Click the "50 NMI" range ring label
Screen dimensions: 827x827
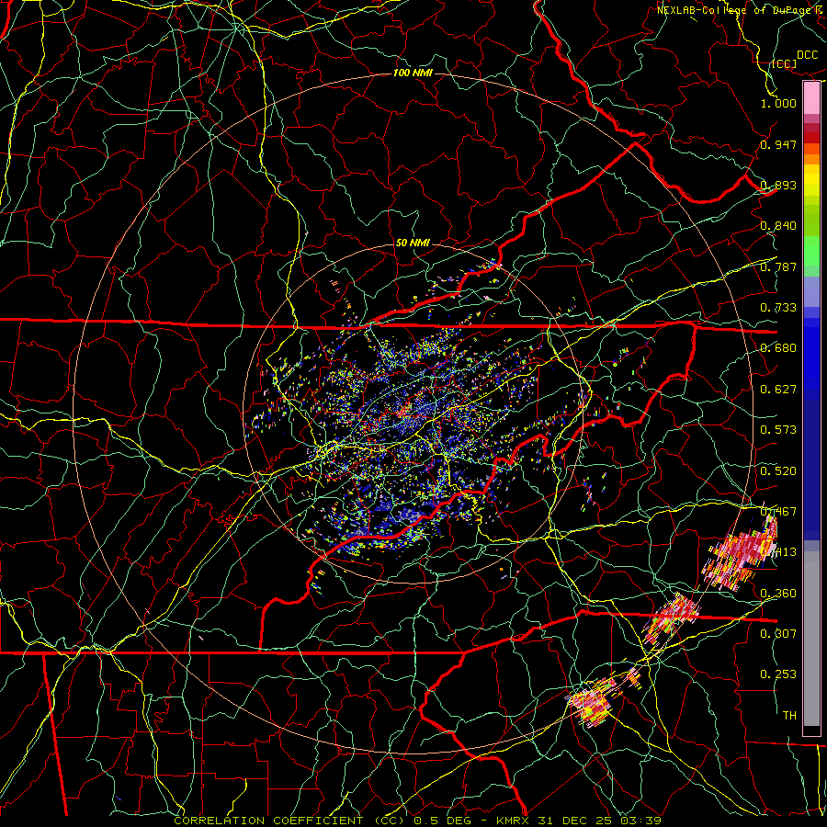click(x=413, y=244)
